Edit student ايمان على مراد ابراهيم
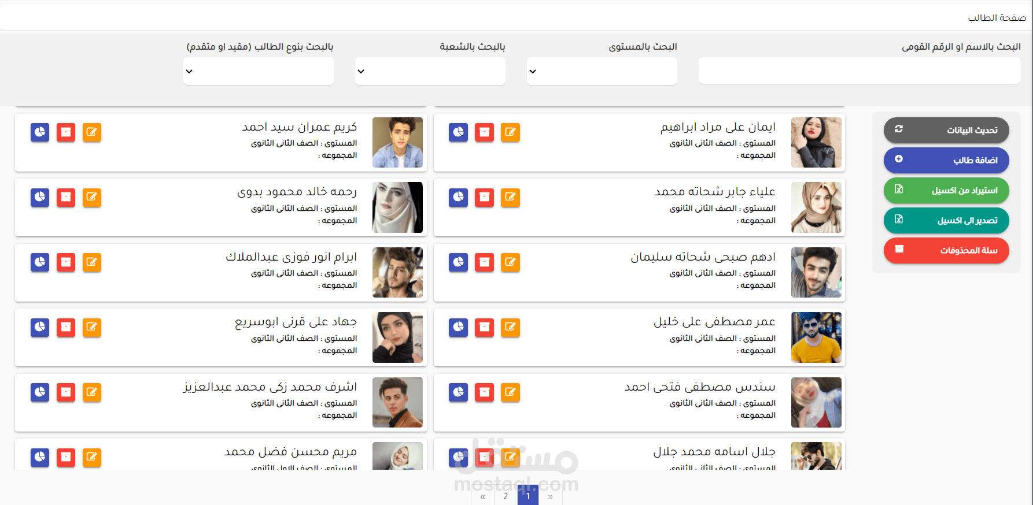Viewport: 1033px width, 505px height. point(510,132)
